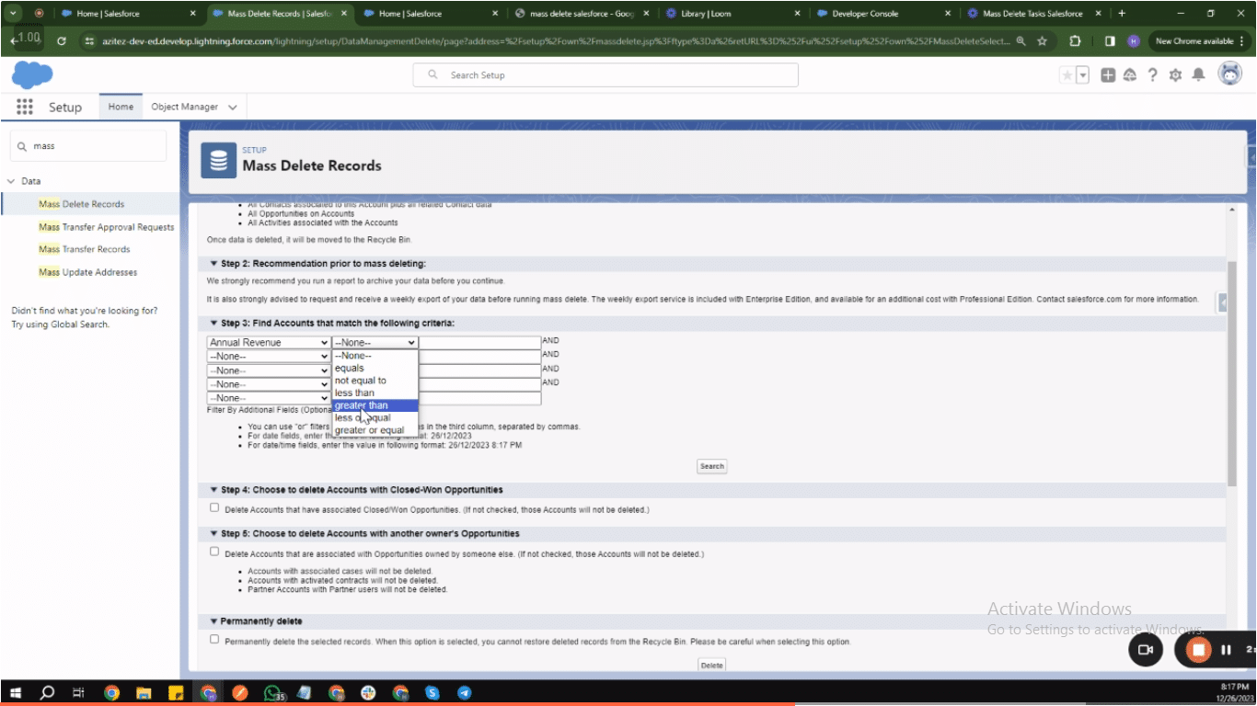
Task: Select 'not equal to' operator option
Action: pyautogui.click(x=375, y=381)
